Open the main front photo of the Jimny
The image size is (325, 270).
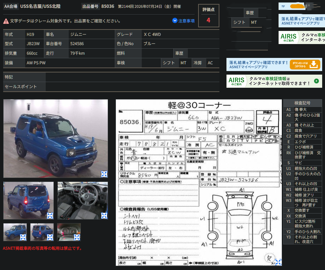[x=56, y=139]
